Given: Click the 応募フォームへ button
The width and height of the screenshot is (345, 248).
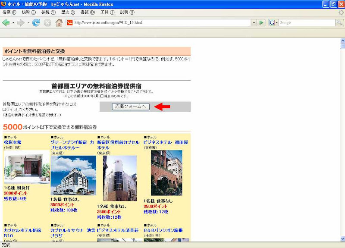Looking at the screenshot, I should 131,107.
